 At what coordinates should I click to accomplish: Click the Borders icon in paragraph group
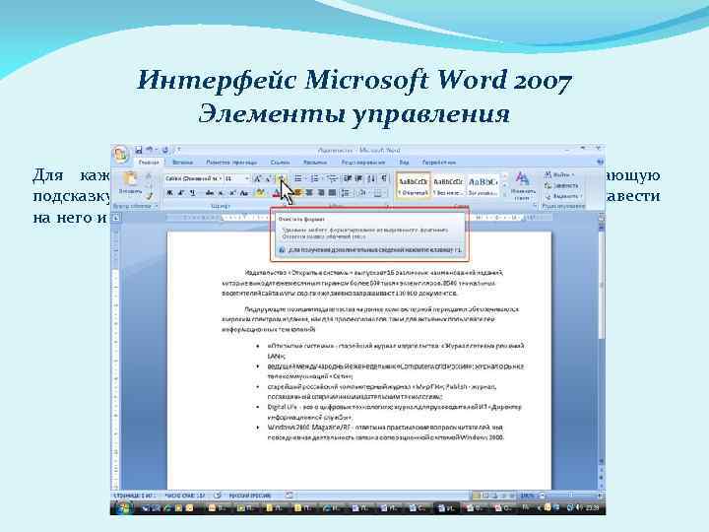pyautogui.click(x=378, y=193)
